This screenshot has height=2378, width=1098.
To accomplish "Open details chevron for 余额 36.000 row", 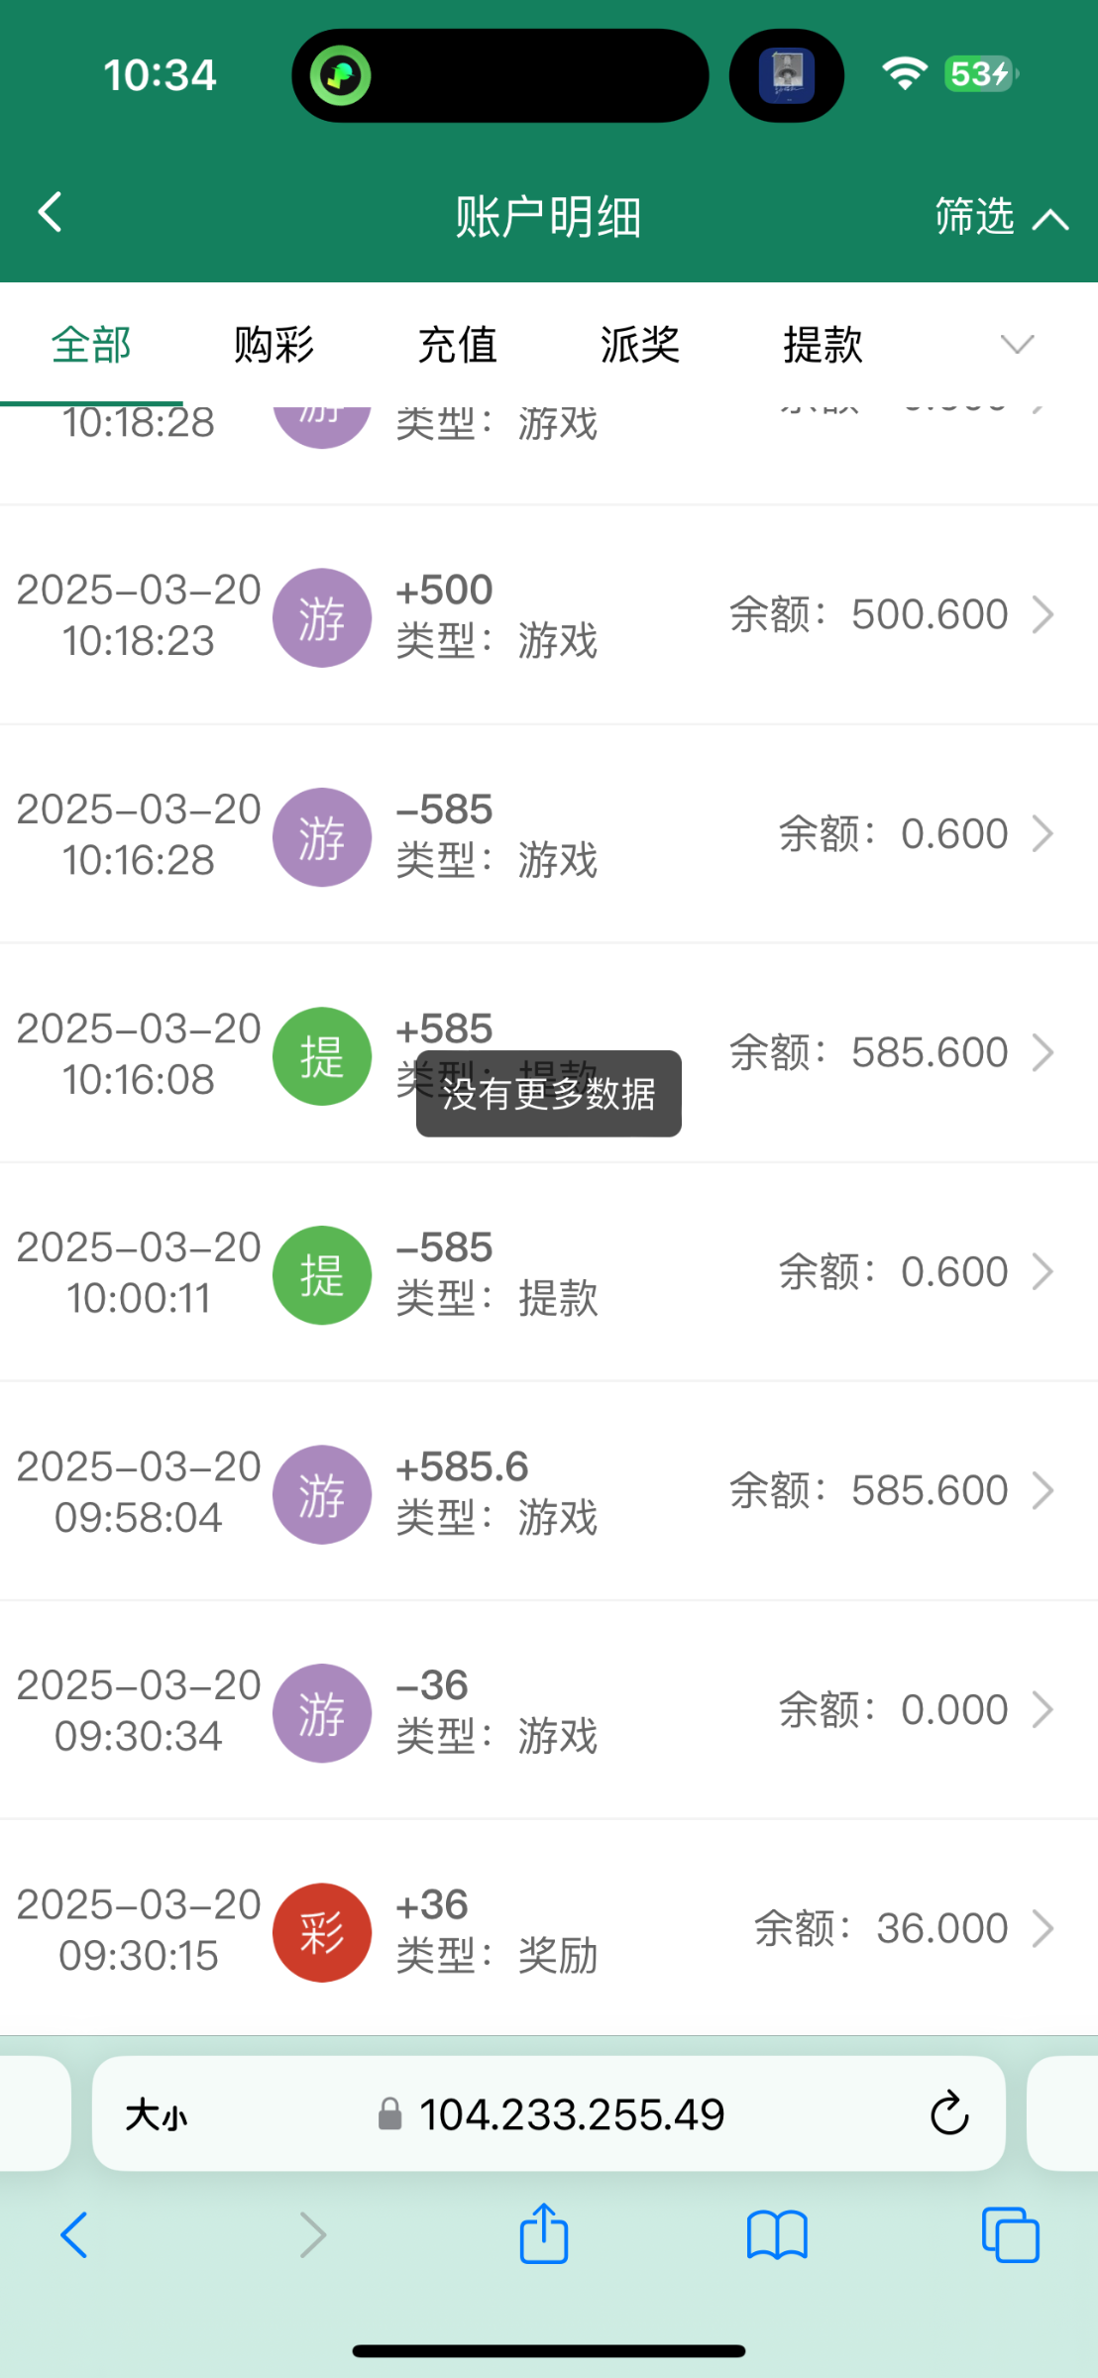I will click(1043, 1928).
